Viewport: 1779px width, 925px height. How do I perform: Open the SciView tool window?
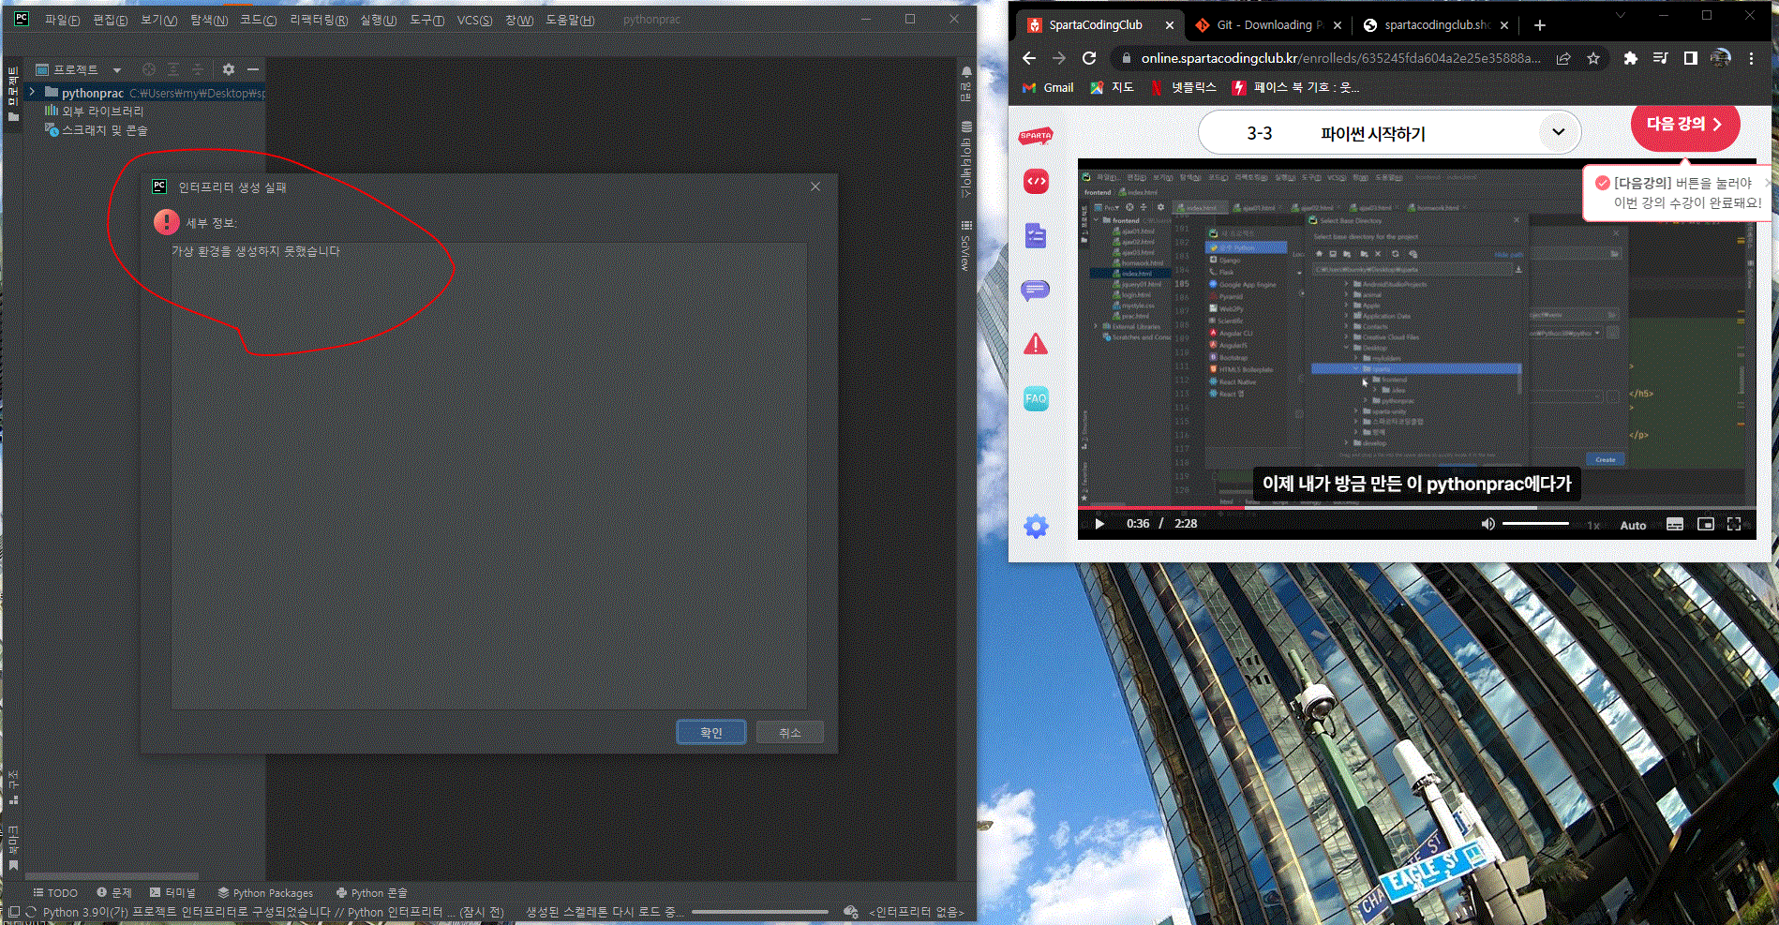966,246
